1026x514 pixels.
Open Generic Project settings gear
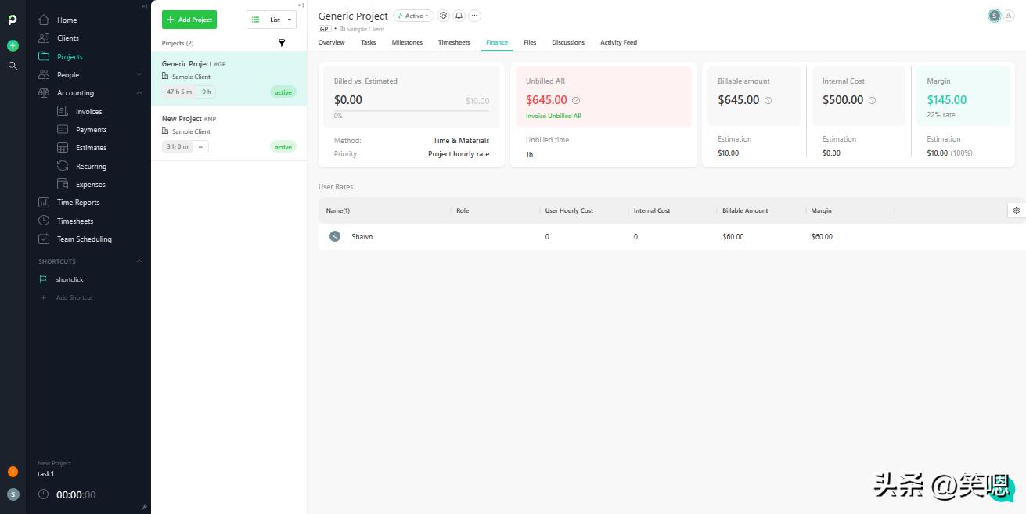[x=443, y=16]
